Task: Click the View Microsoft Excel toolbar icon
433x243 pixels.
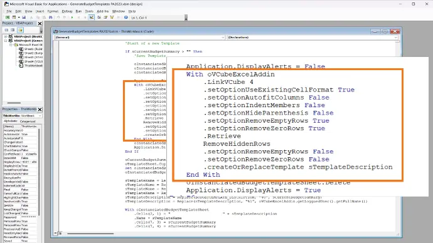Action: pos(8,18)
